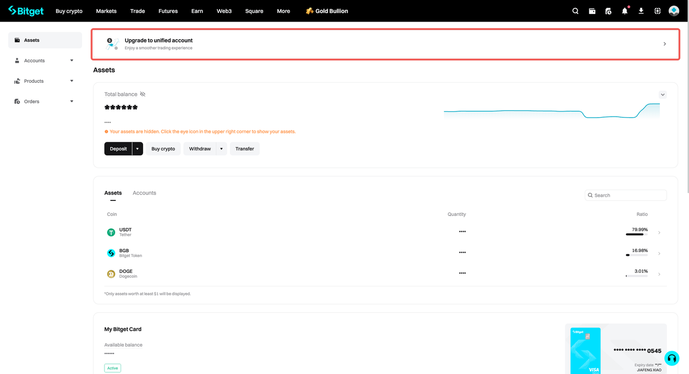This screenshot has width=689, height=374.
Task: Click the Buy crypto button
Action: coord(163,148)
